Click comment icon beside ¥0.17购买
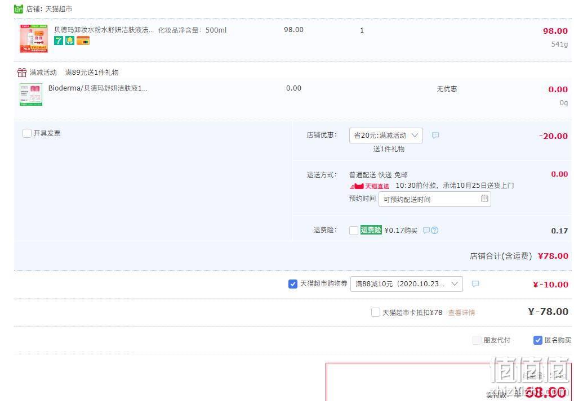This screenshot has width=574, height=401. pyautogui.click(x=426, y=230)
